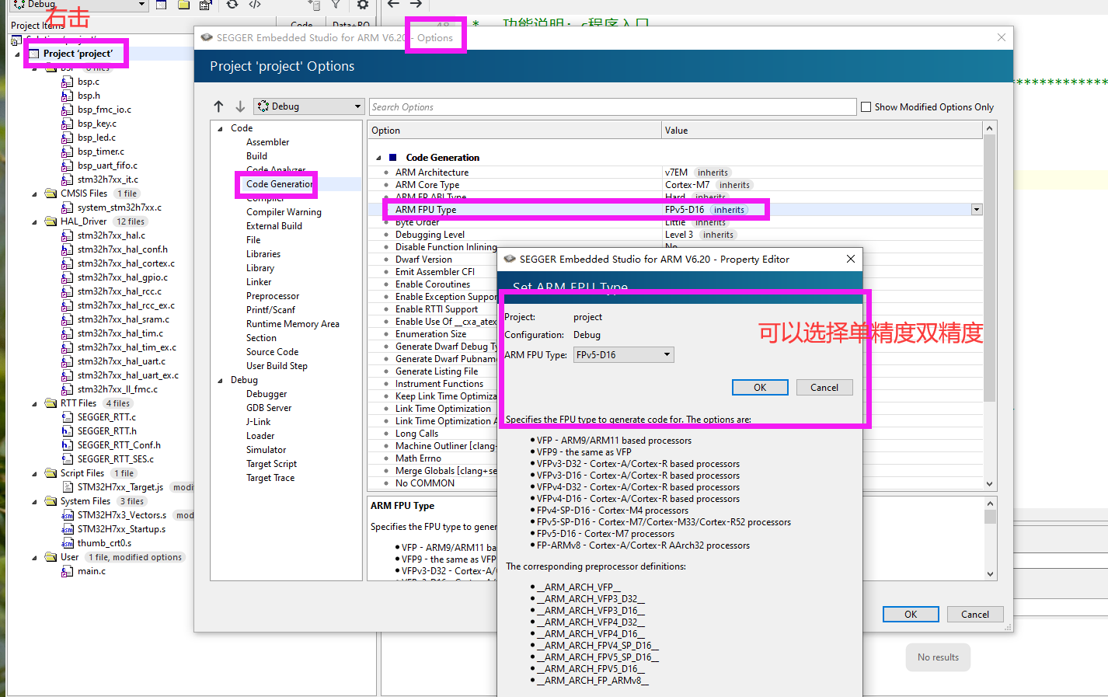The height and width of the screenshot is (697, 1108).
Task: Select the ARM Core Type option row
Action: coord(676,185)
